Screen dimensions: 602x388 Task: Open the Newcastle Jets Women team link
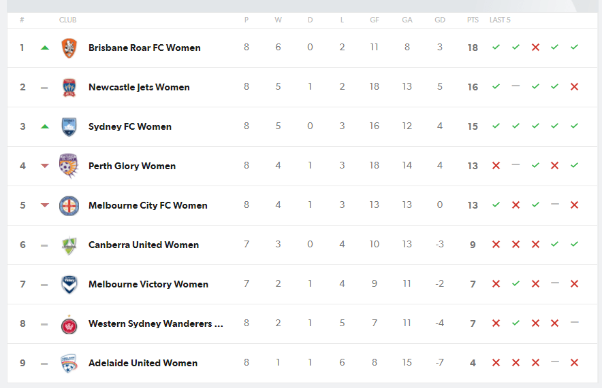pos(139,88)
